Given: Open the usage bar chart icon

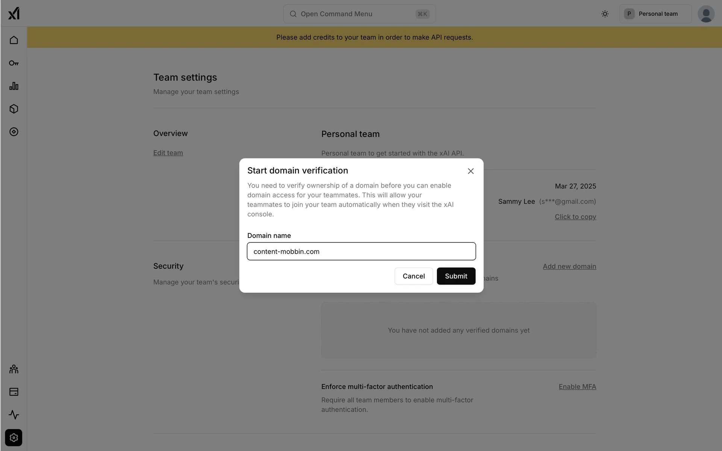Looking at the screenshot, I should tap(14, 86).
